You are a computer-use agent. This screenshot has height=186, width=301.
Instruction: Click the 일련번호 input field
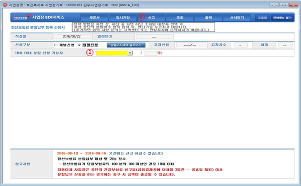(155, 36)
